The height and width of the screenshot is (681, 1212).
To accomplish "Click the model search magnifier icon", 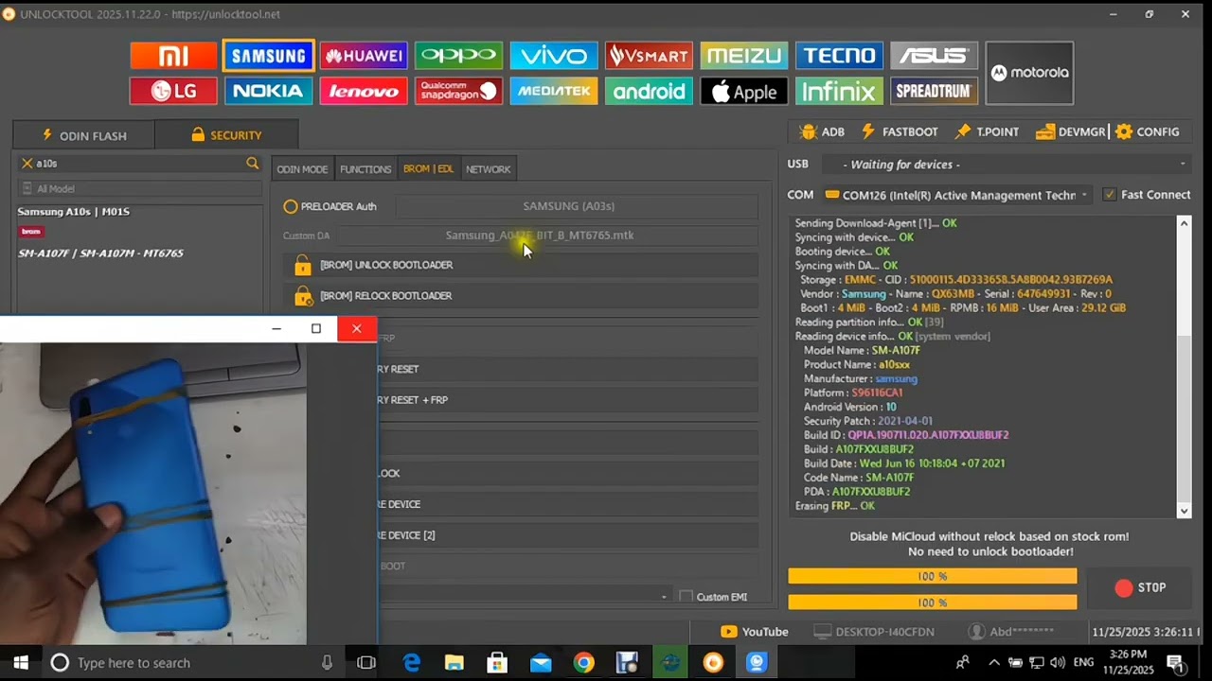I will [x=252, y=164].
